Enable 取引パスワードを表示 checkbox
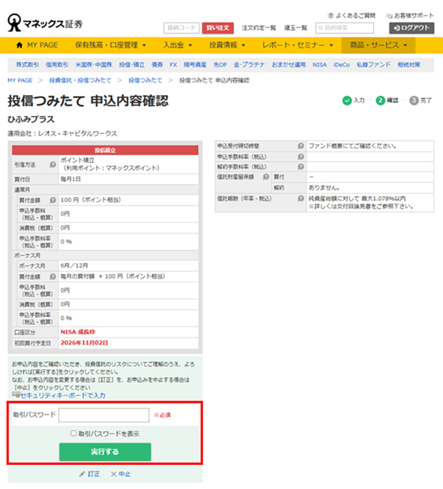 click(x=74, y=433)
